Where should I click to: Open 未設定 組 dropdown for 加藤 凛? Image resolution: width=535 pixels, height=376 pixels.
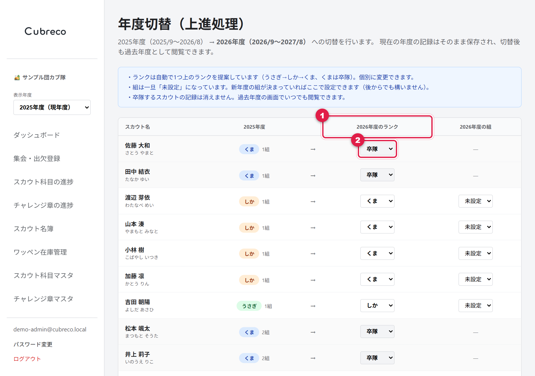[476, 279]
